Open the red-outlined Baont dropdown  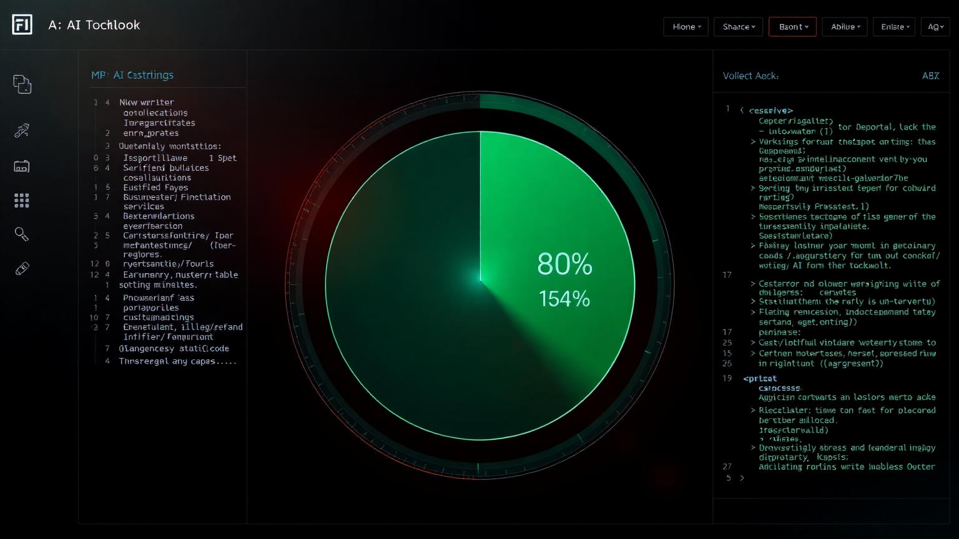[793, 27]
